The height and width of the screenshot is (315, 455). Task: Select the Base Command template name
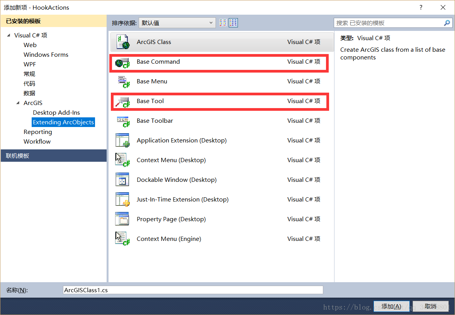point(158,61)
